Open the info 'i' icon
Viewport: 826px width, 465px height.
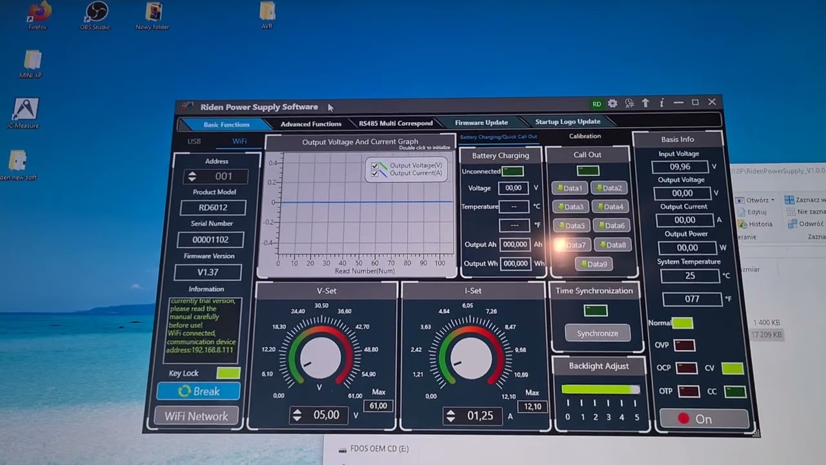click(x=661, y=103)
